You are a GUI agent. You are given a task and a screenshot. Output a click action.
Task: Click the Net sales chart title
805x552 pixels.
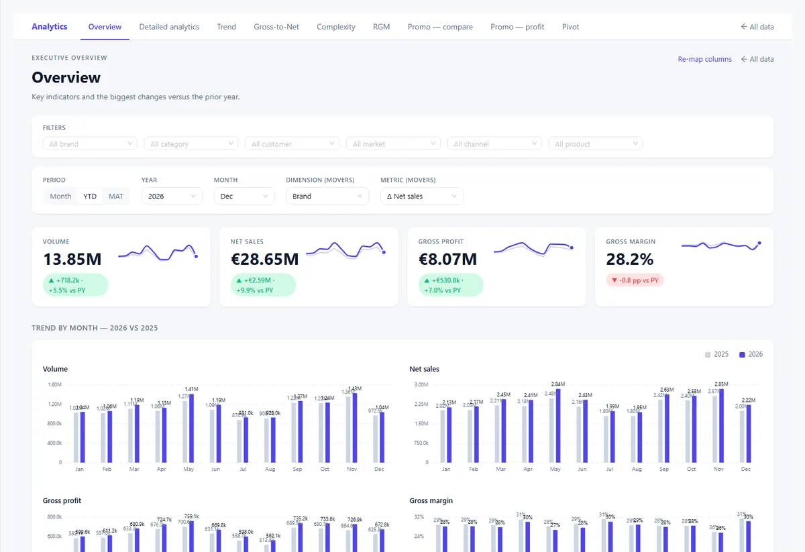426,369
